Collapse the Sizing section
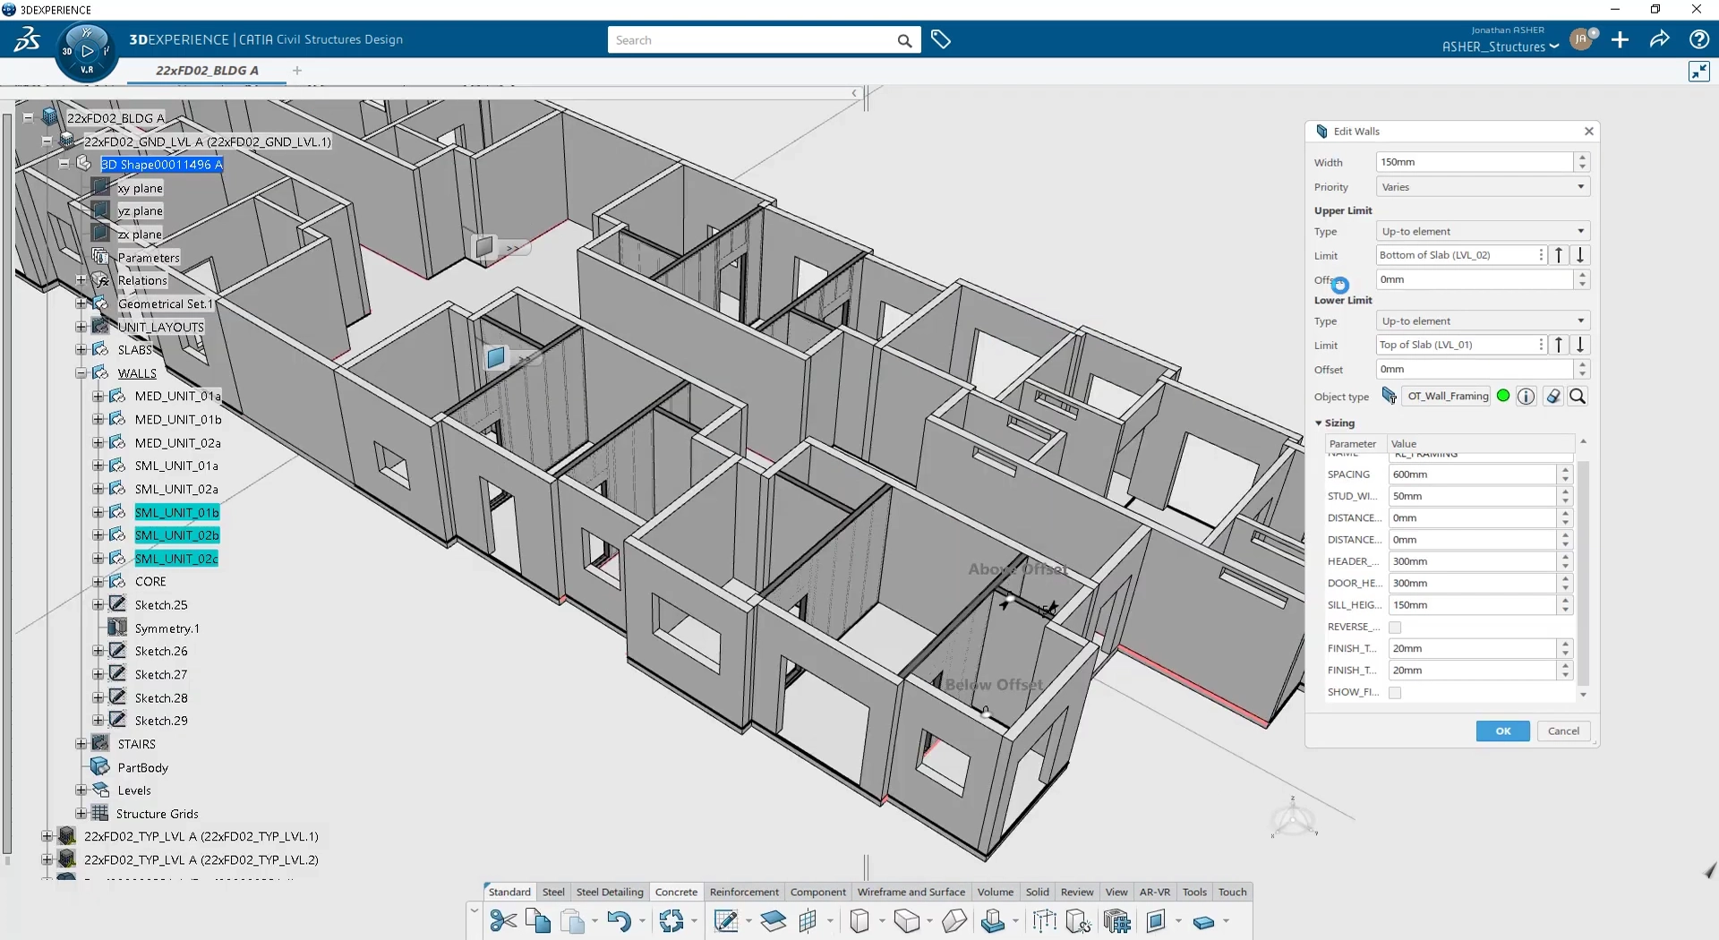The width and height of the screenshot is (1719, 940). [1319, 423]
